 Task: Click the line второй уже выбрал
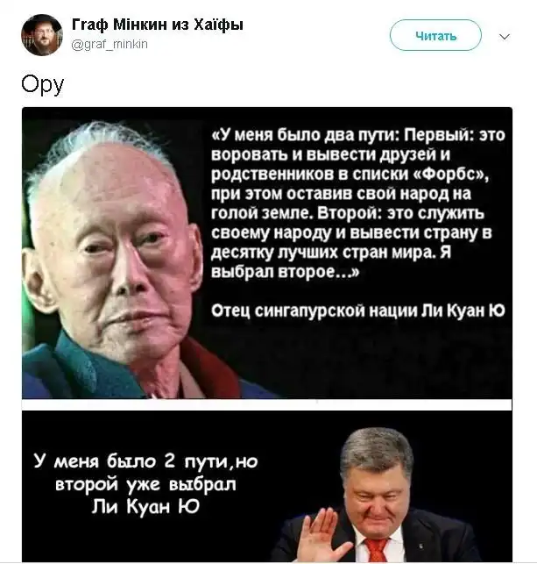coord(145,484)
